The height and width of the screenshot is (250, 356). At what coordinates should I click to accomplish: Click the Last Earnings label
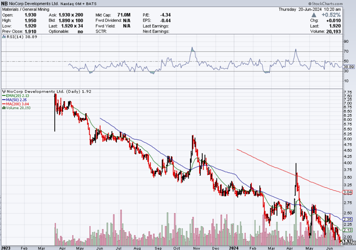pos(156,26)
